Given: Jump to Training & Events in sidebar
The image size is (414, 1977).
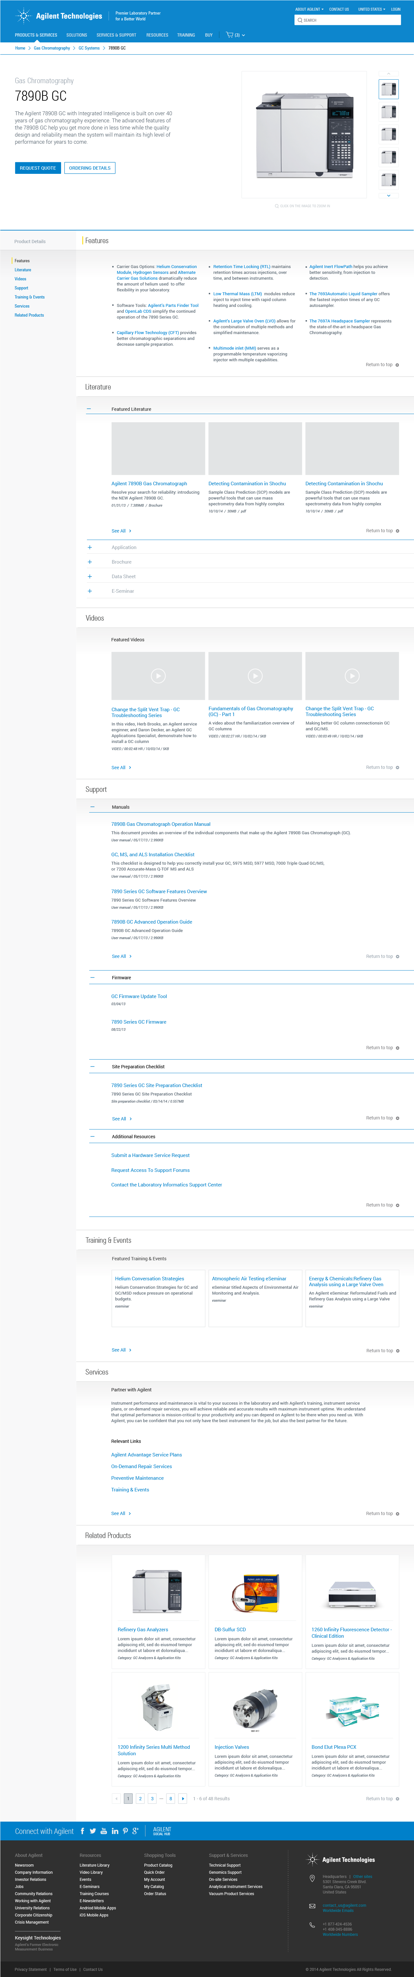Looking at the screenshot, I should tap(30, 297).
